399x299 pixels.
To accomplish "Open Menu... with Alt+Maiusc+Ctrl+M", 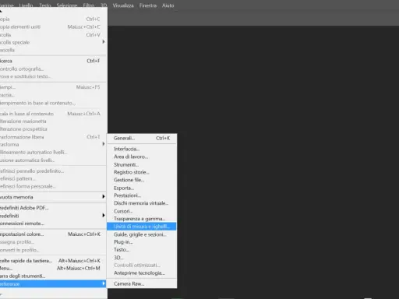I will pyautogui.click(x=53, y=268).
